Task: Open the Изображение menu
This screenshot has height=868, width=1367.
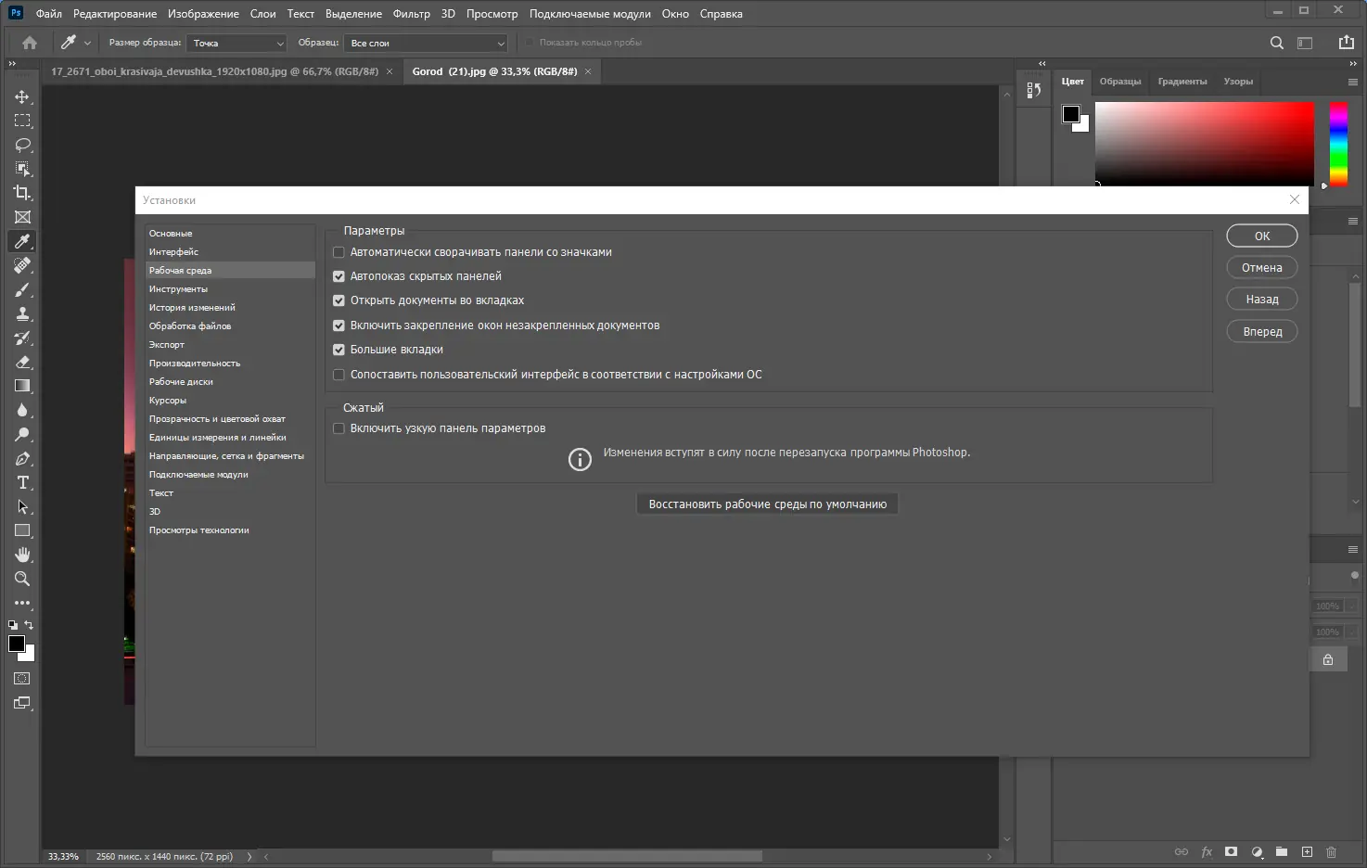Action: click(203, 14)
